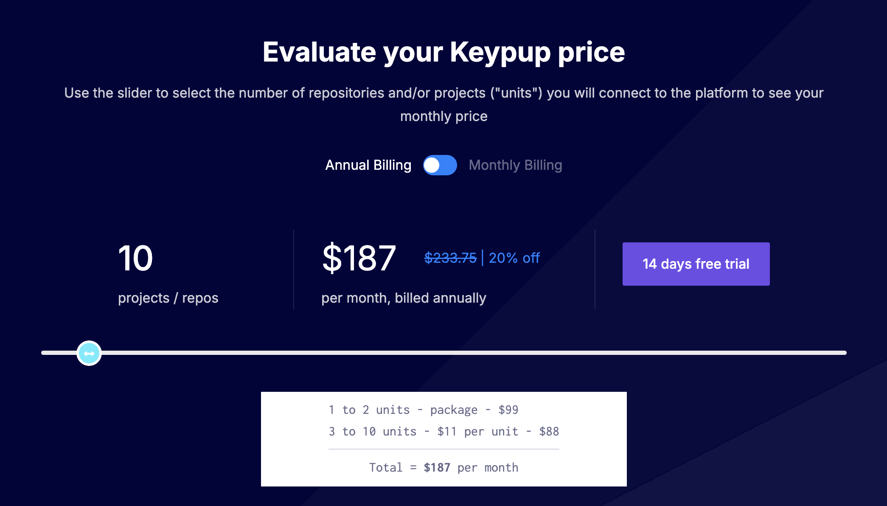Switch billing to Monthly Billing
This screenshot has height=506, width=887.
click(515, 165)
